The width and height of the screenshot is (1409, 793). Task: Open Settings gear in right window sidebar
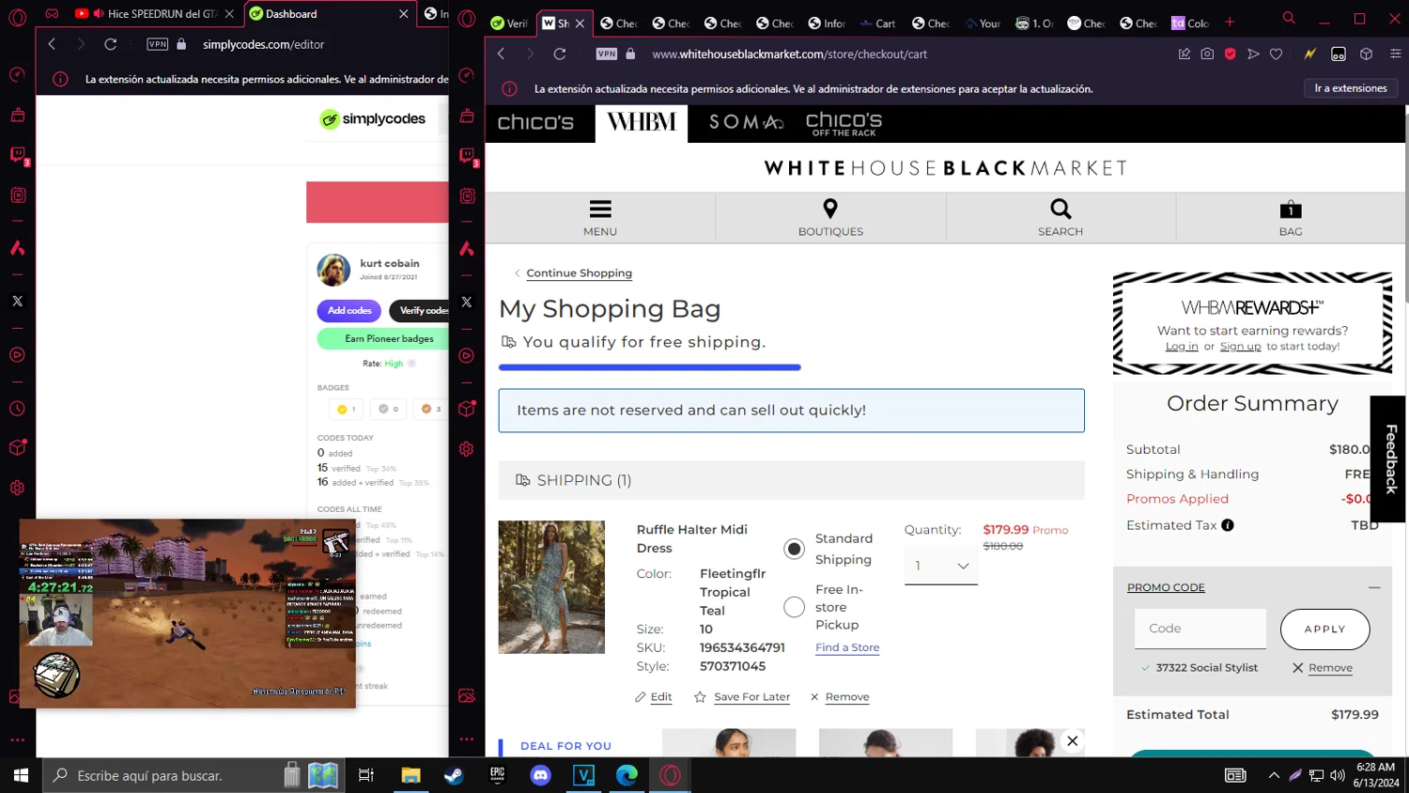pyautogui.click(x=467, y=449)
